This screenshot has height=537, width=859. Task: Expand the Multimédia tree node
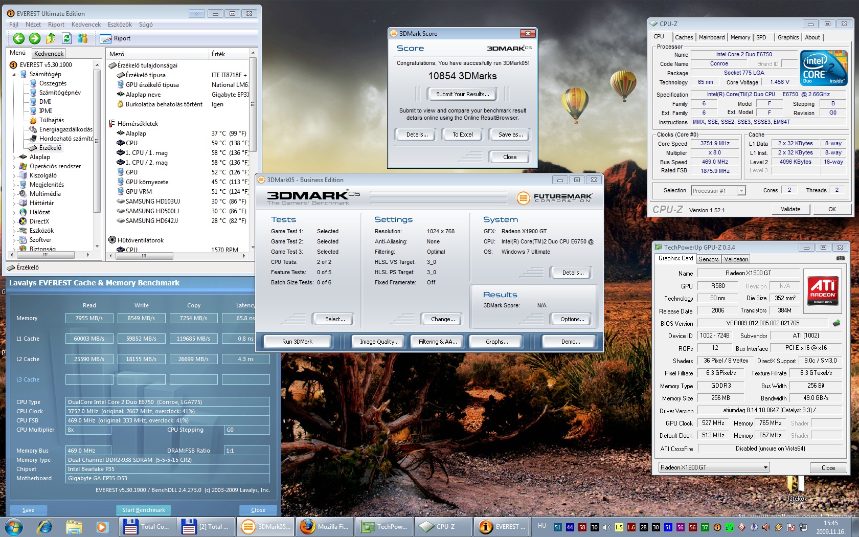14,194
